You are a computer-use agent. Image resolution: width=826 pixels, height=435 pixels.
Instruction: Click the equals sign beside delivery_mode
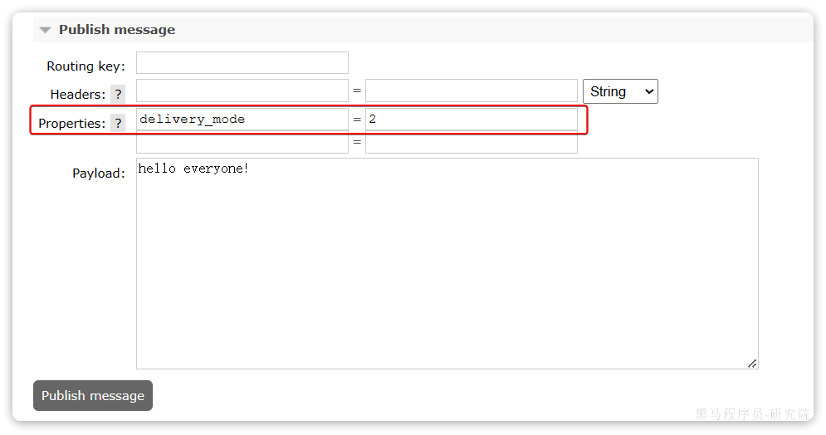(x=357, y=119)
